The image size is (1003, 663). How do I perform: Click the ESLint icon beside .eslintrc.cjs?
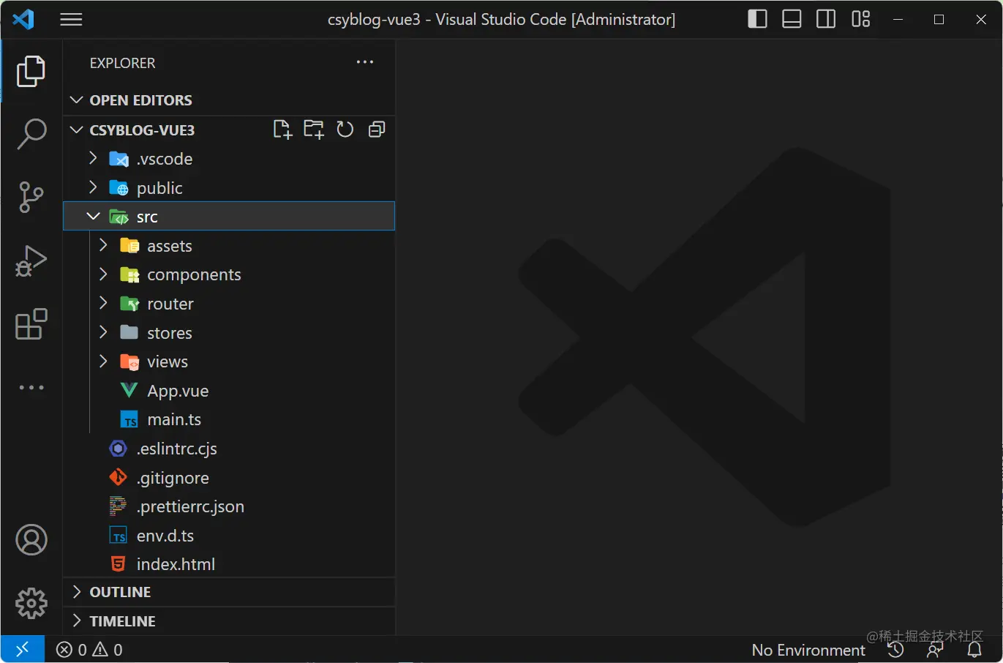click(x=118, y=449)
